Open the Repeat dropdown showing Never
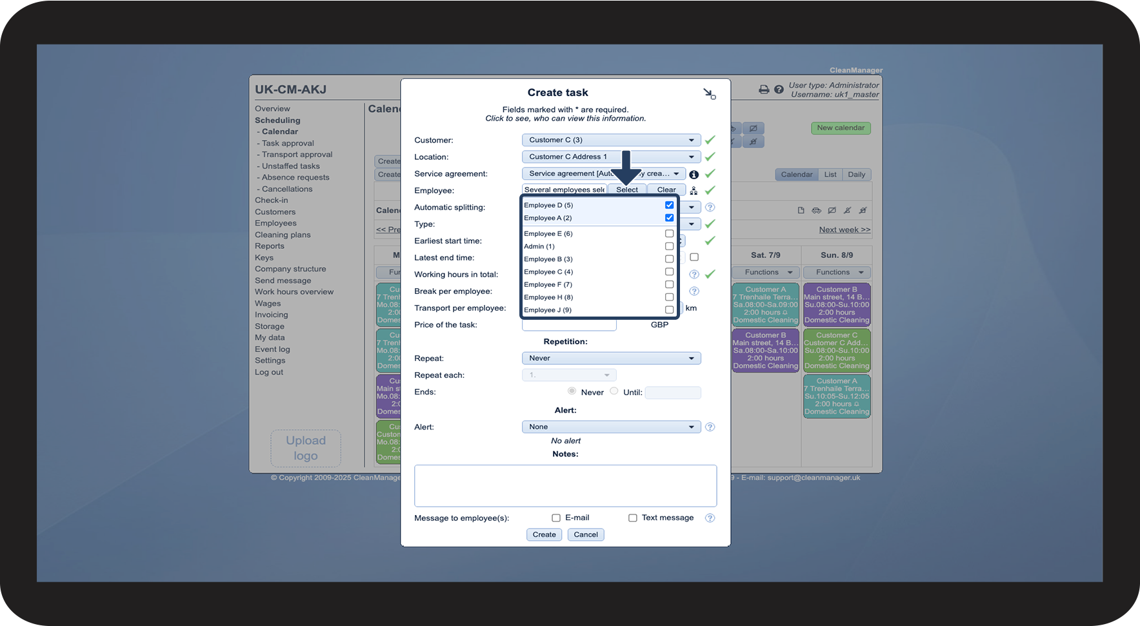 click(x=611, y=358)
